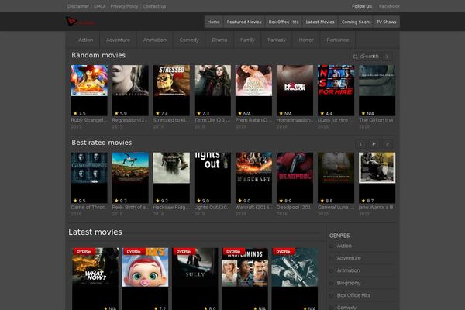Screen dimensions: 465x310
Task: Click DVDRip badge on Sully poster
Action: click(184, 252)
